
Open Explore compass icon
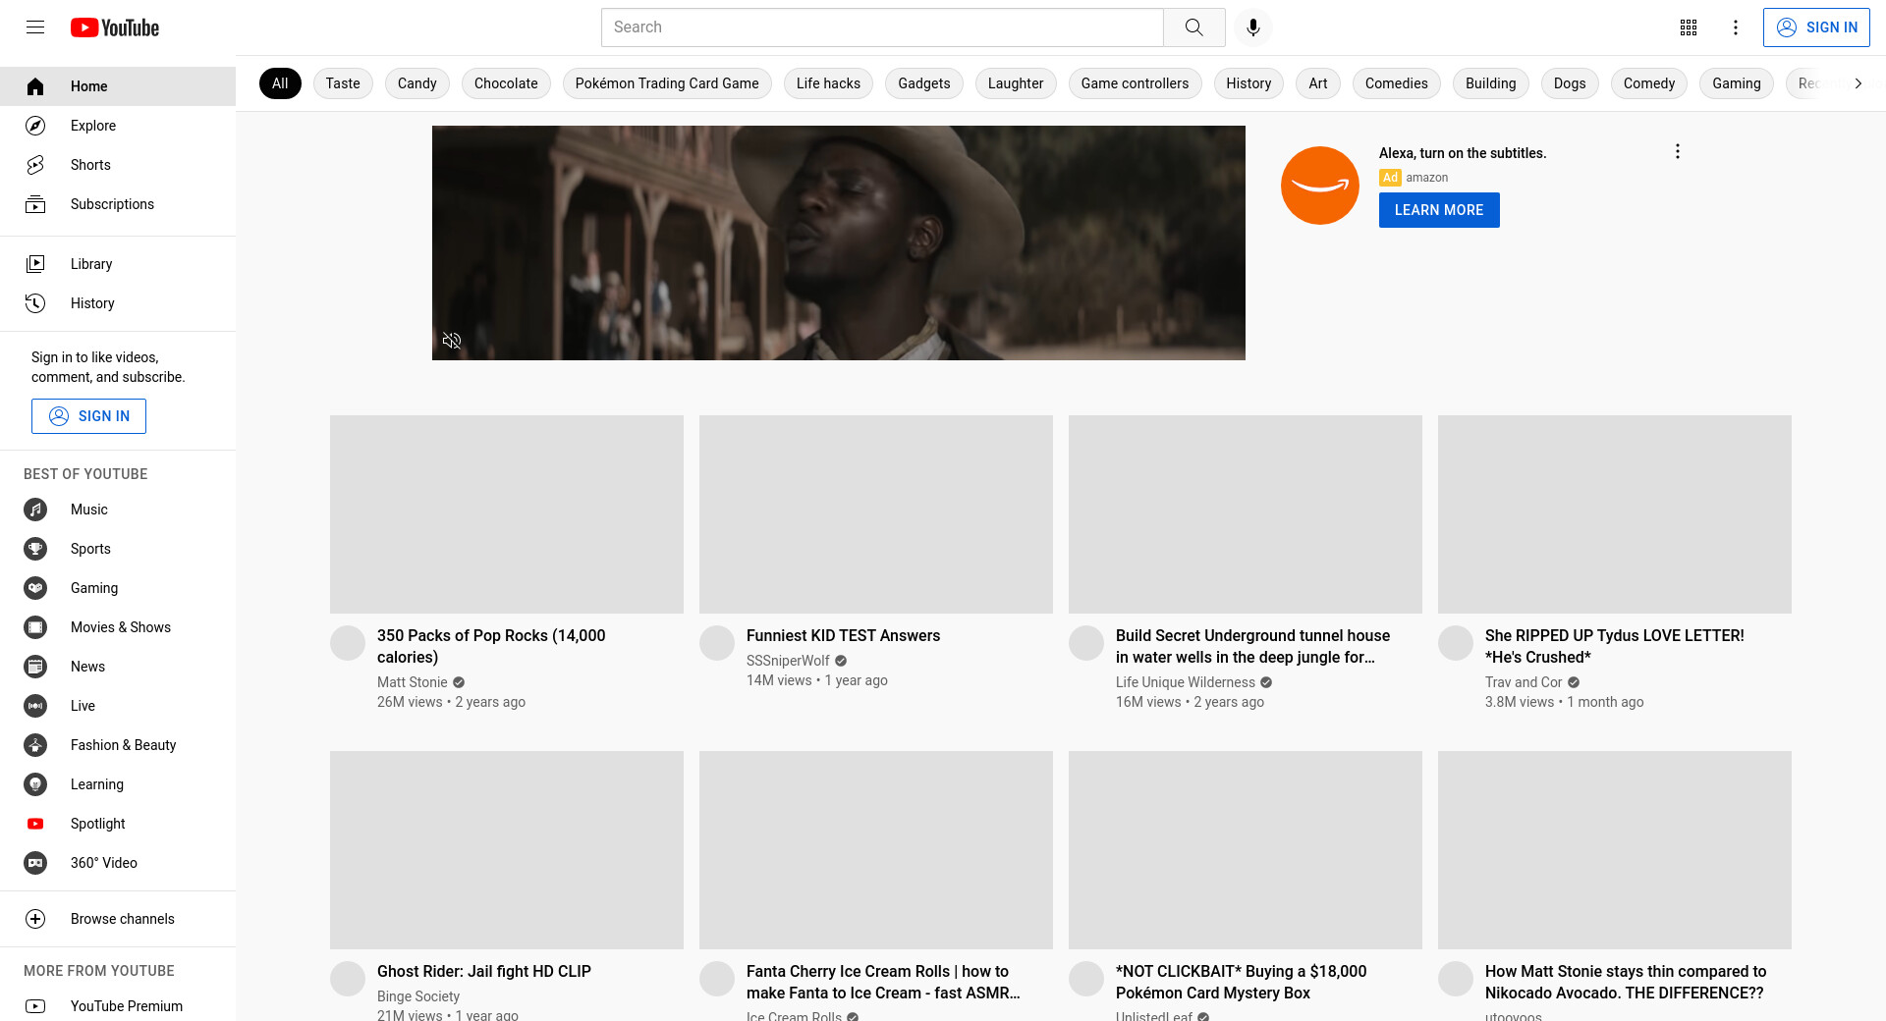click(35, 126)
